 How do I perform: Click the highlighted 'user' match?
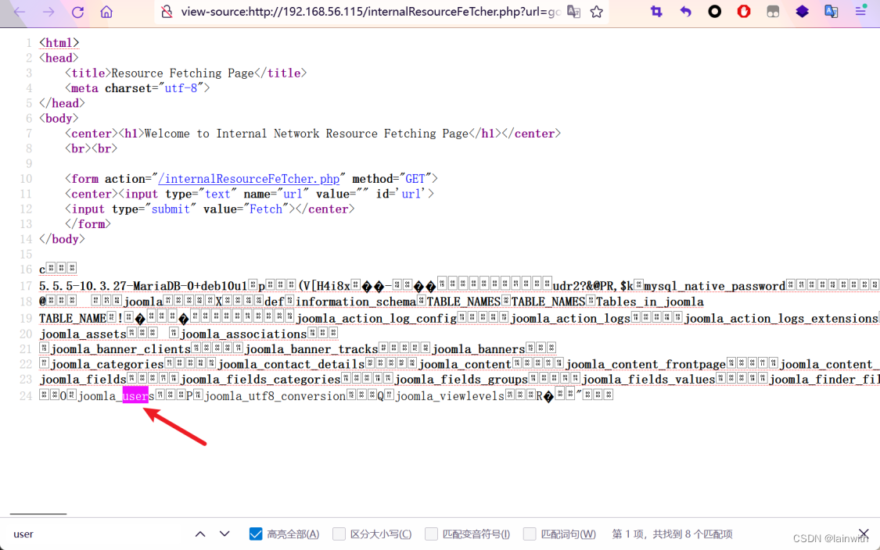click(135, 396)
